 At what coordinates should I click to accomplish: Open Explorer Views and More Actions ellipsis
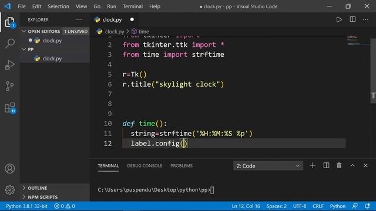79,19
